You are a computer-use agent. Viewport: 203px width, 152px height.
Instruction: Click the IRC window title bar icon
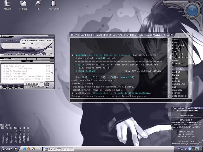(x=72, y=35)
